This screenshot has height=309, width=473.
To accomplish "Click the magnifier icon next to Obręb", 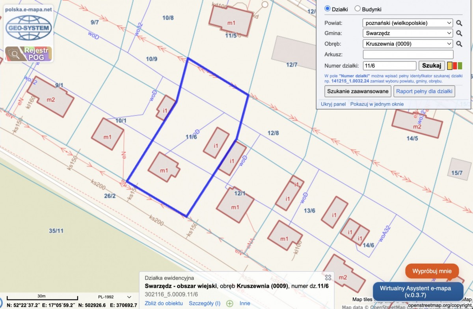I will [459, 44].
